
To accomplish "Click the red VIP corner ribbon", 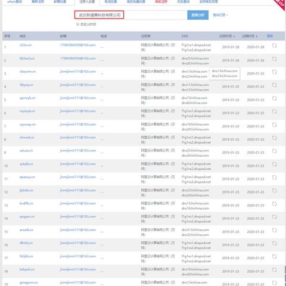I will point(281,4).
